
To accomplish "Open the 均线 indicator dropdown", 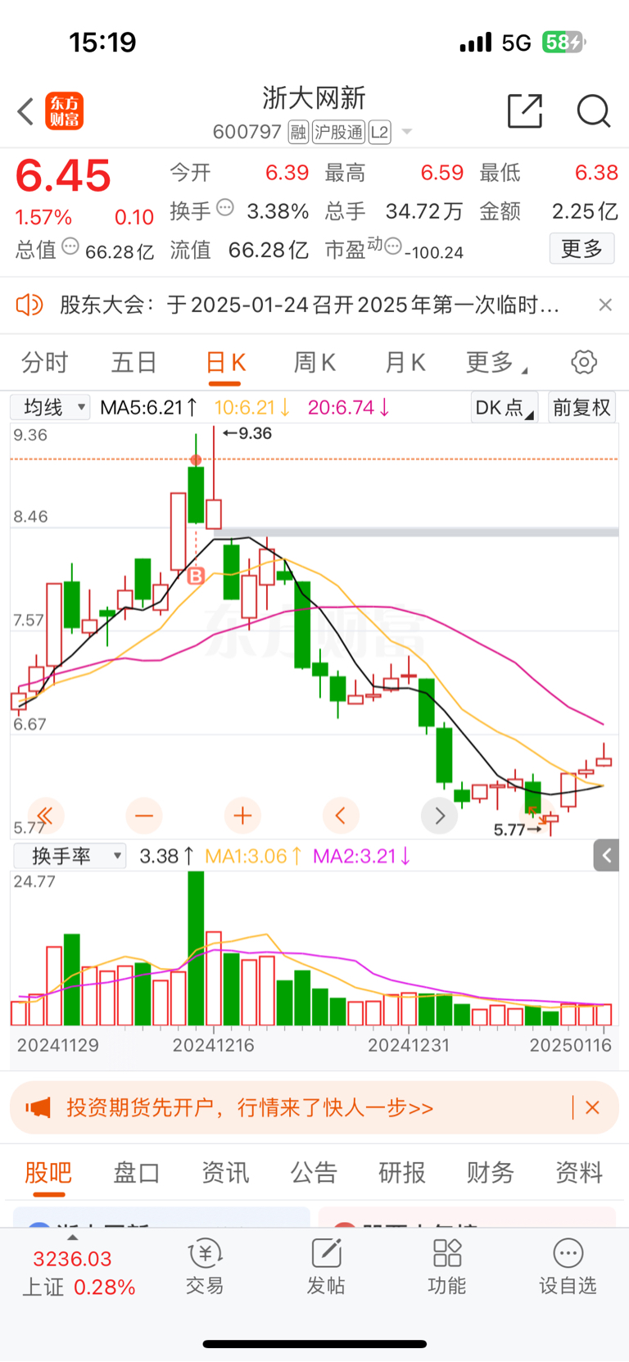I will pyautogui.click(x=51, y=407).
